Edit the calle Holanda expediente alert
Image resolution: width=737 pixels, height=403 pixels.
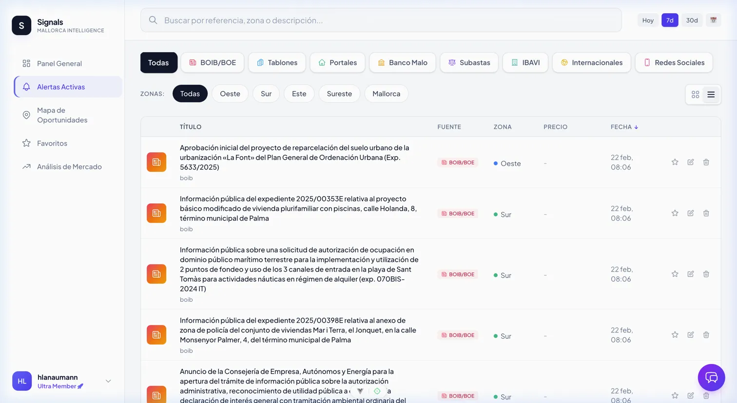[690, 213]
